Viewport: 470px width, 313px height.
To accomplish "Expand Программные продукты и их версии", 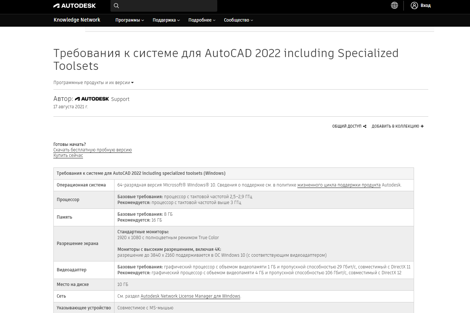I will click(x=94, y=83).
